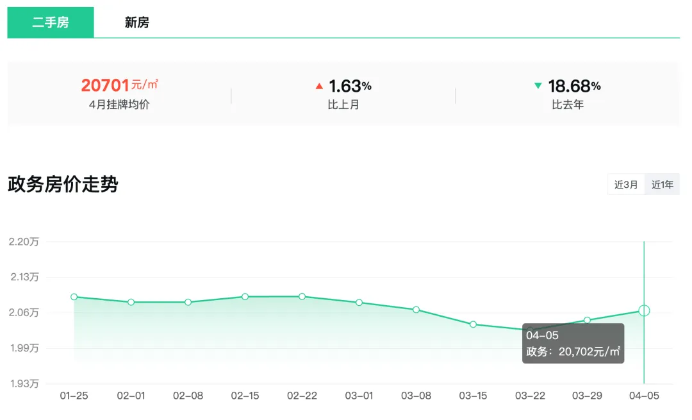The image size is (692, 420).
Task: Pick the 02-22 data point circle
Action: click(x=302, y=297)
